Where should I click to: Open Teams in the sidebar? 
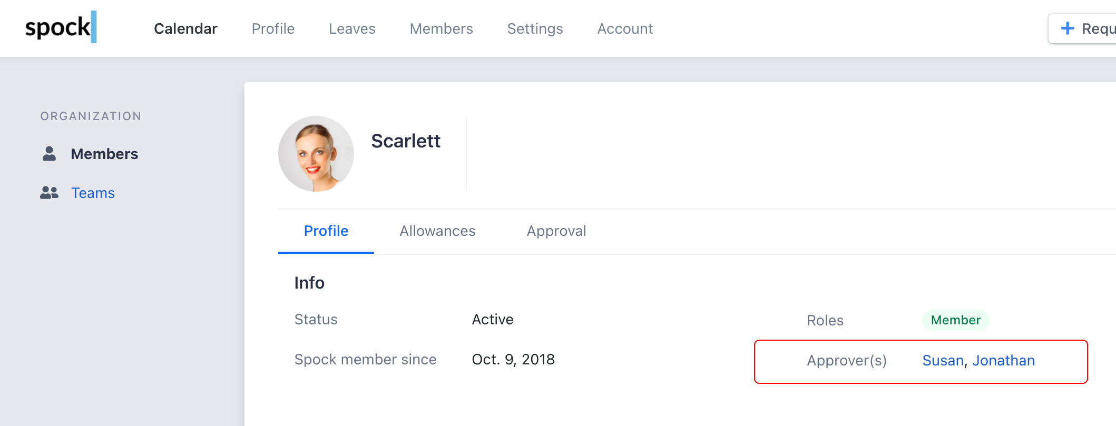tap(93, 193)
